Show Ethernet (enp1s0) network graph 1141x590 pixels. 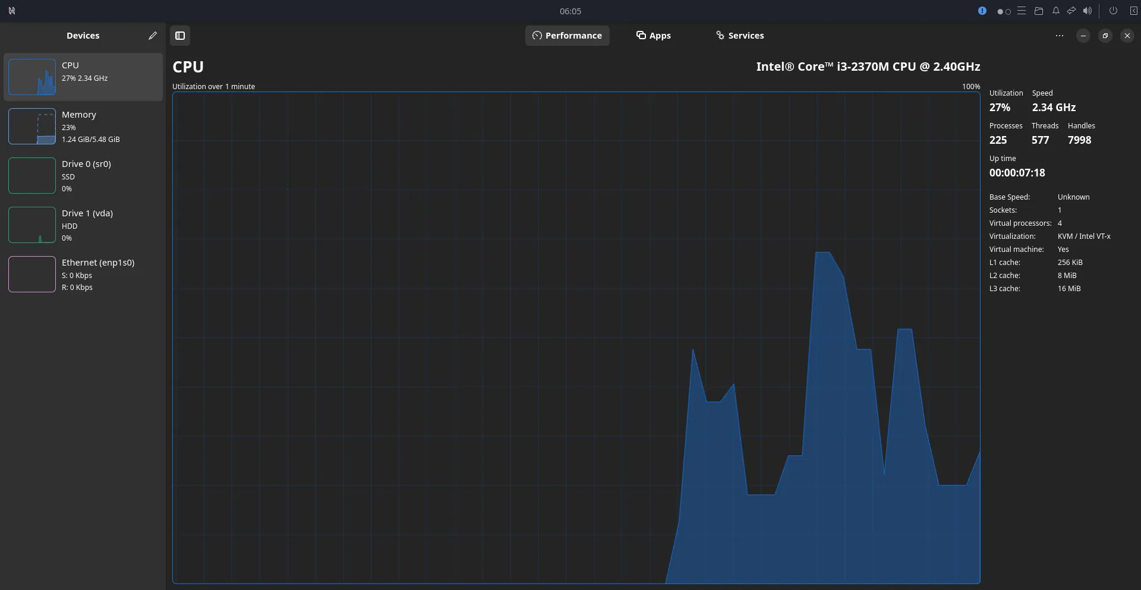pos(83,275)
